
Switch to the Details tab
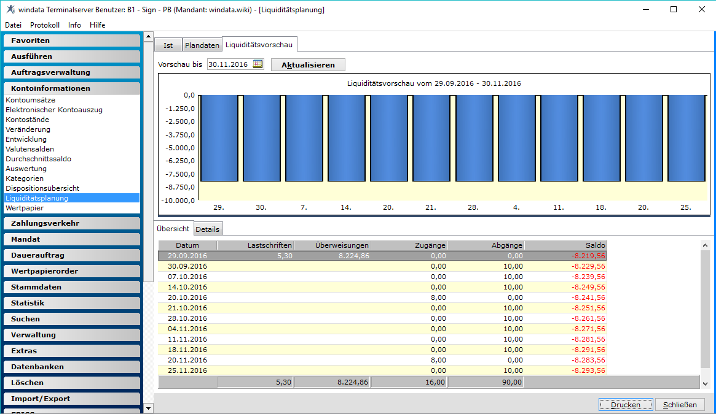click(208, 229)
